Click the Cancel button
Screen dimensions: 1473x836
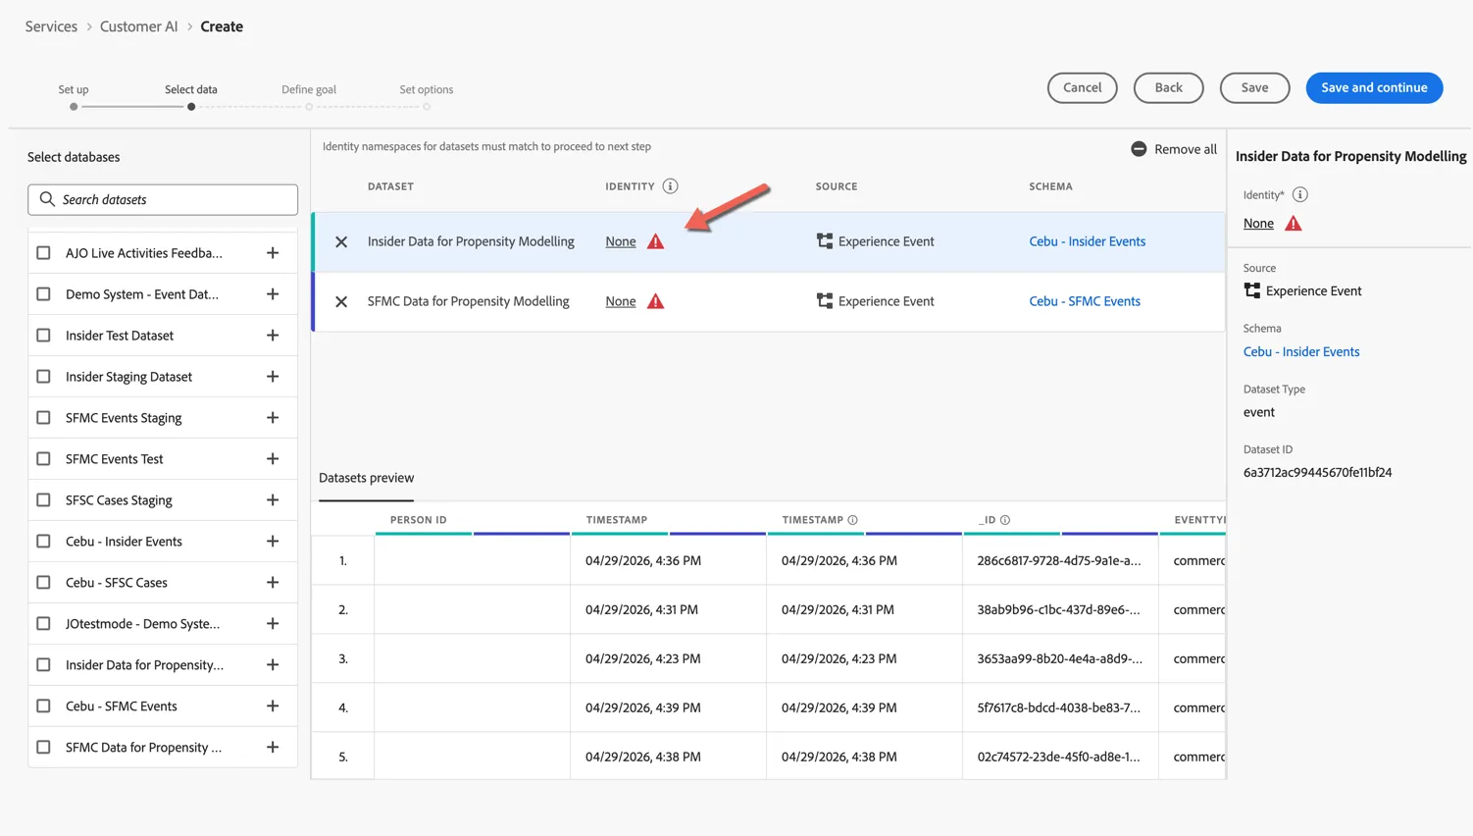(1083, 87)
